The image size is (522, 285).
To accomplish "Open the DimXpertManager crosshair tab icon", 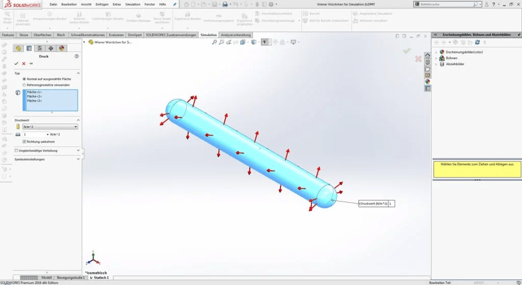I will [51, 48].
